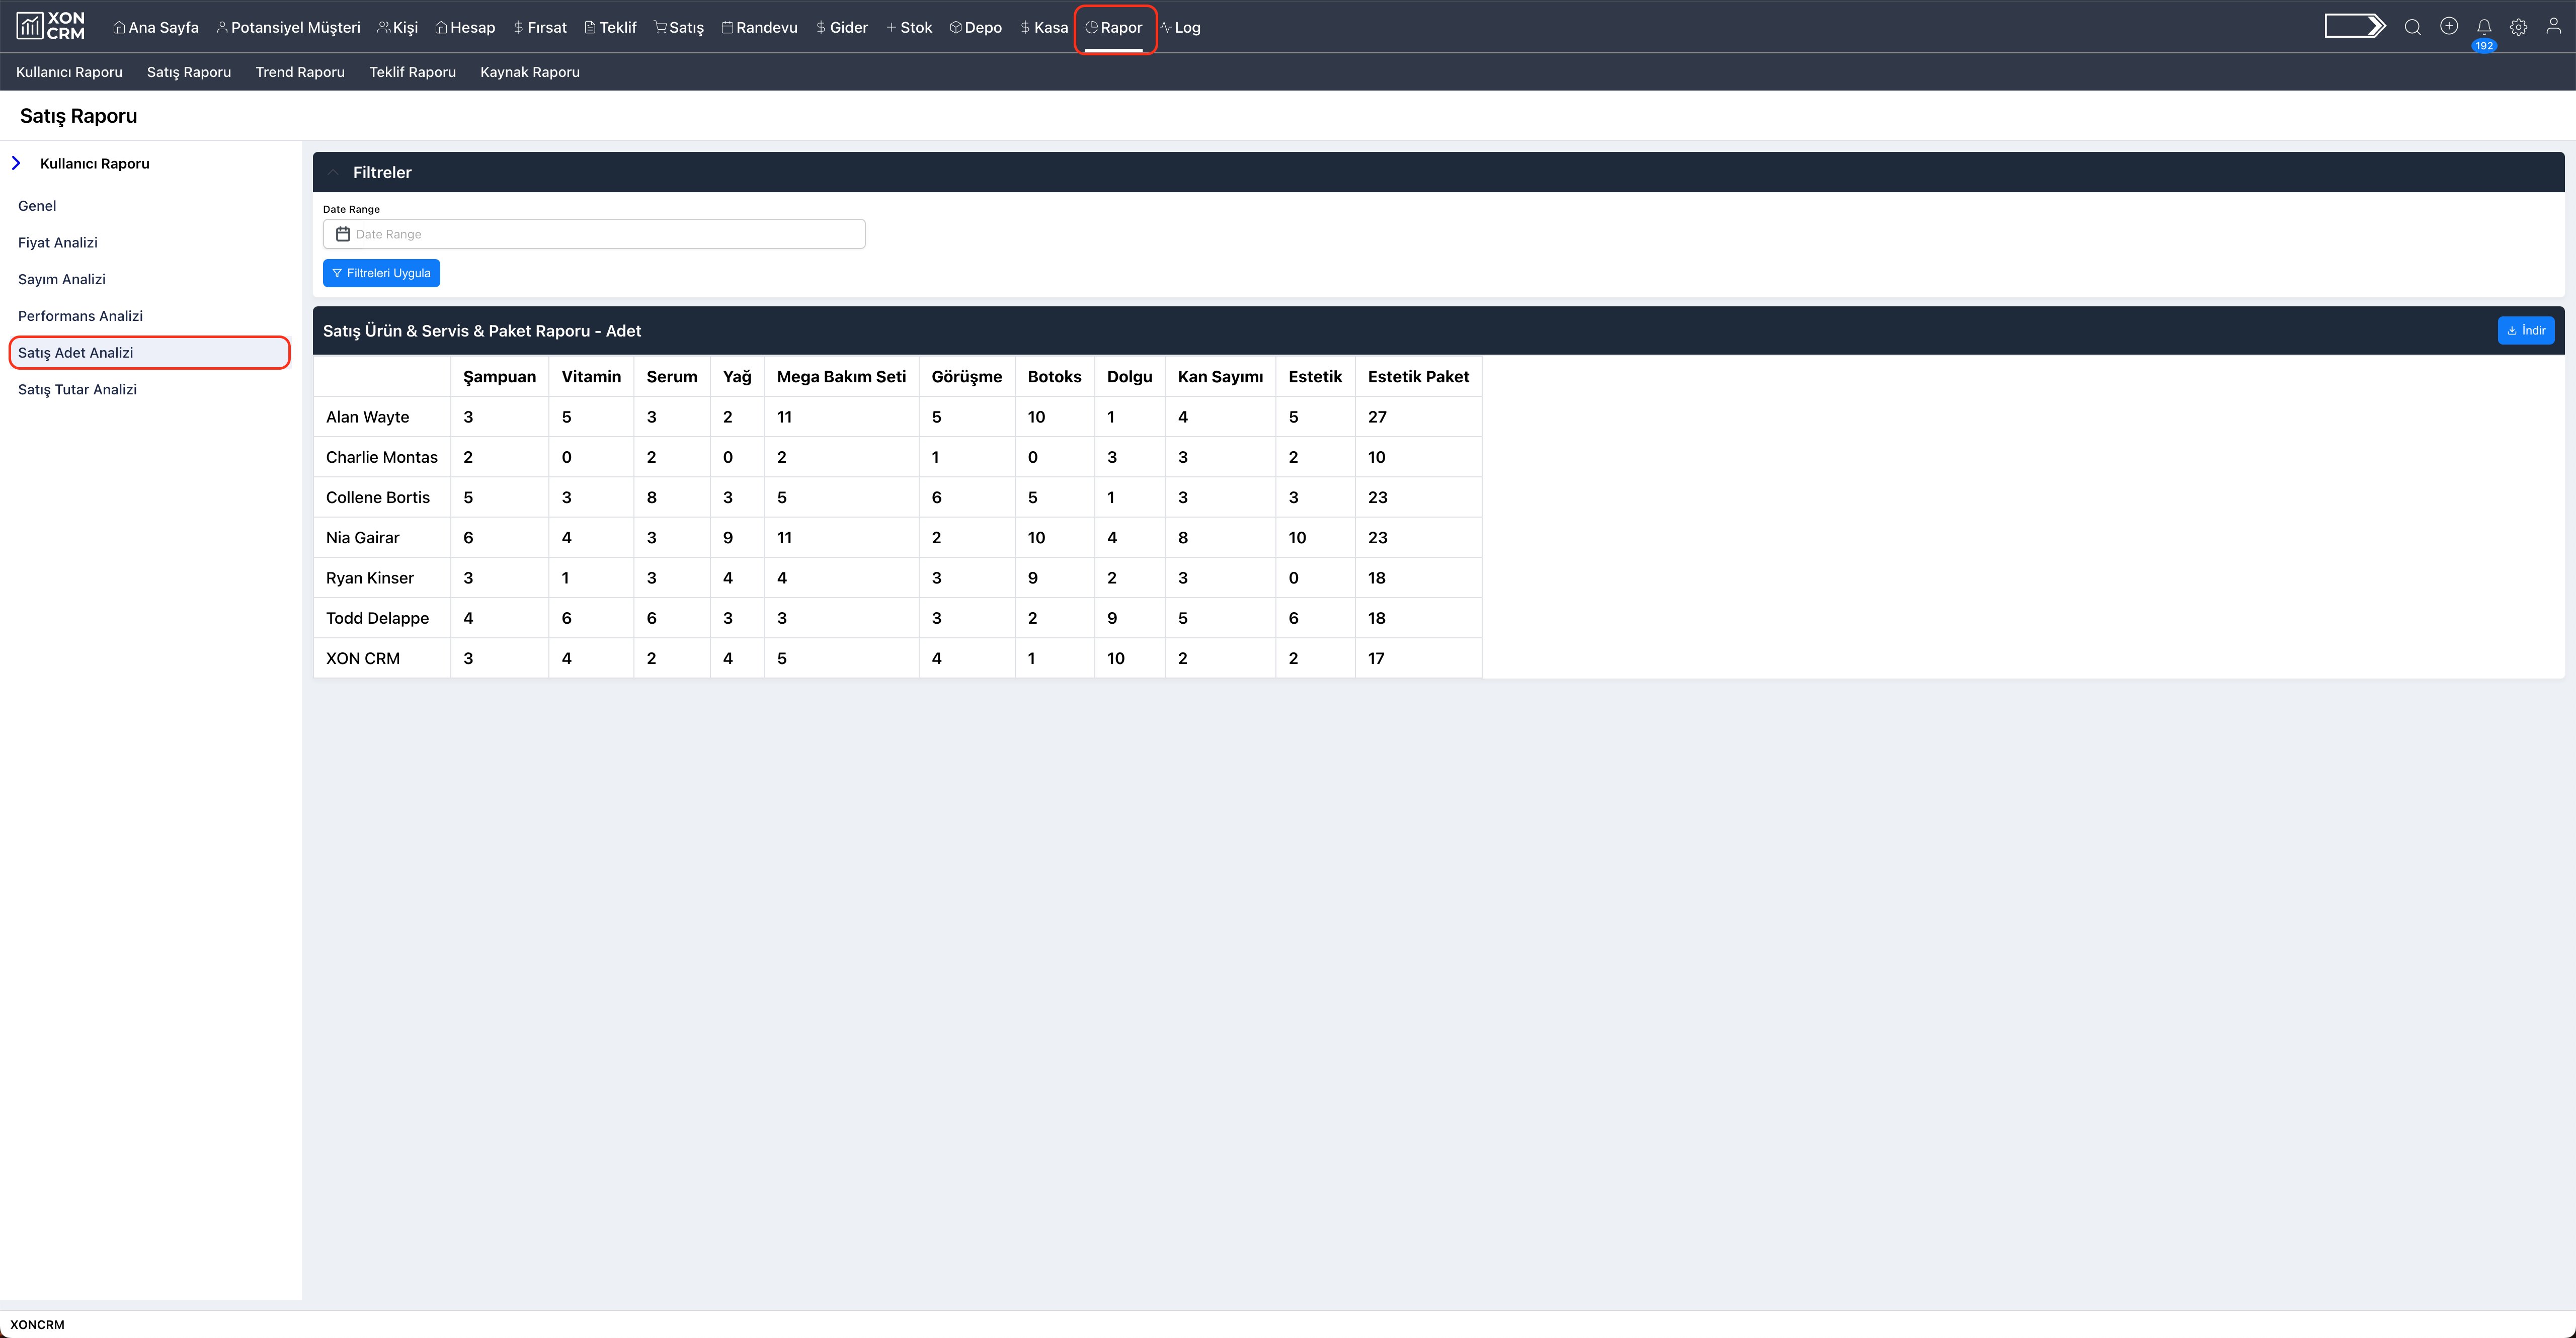
Task: Click the Görüşme column header
Action: tap(967, 377)
